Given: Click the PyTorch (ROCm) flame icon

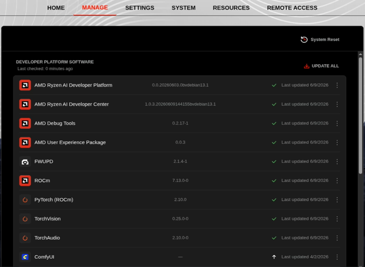Looking at the screenshot, I should (x=25, y=200).
